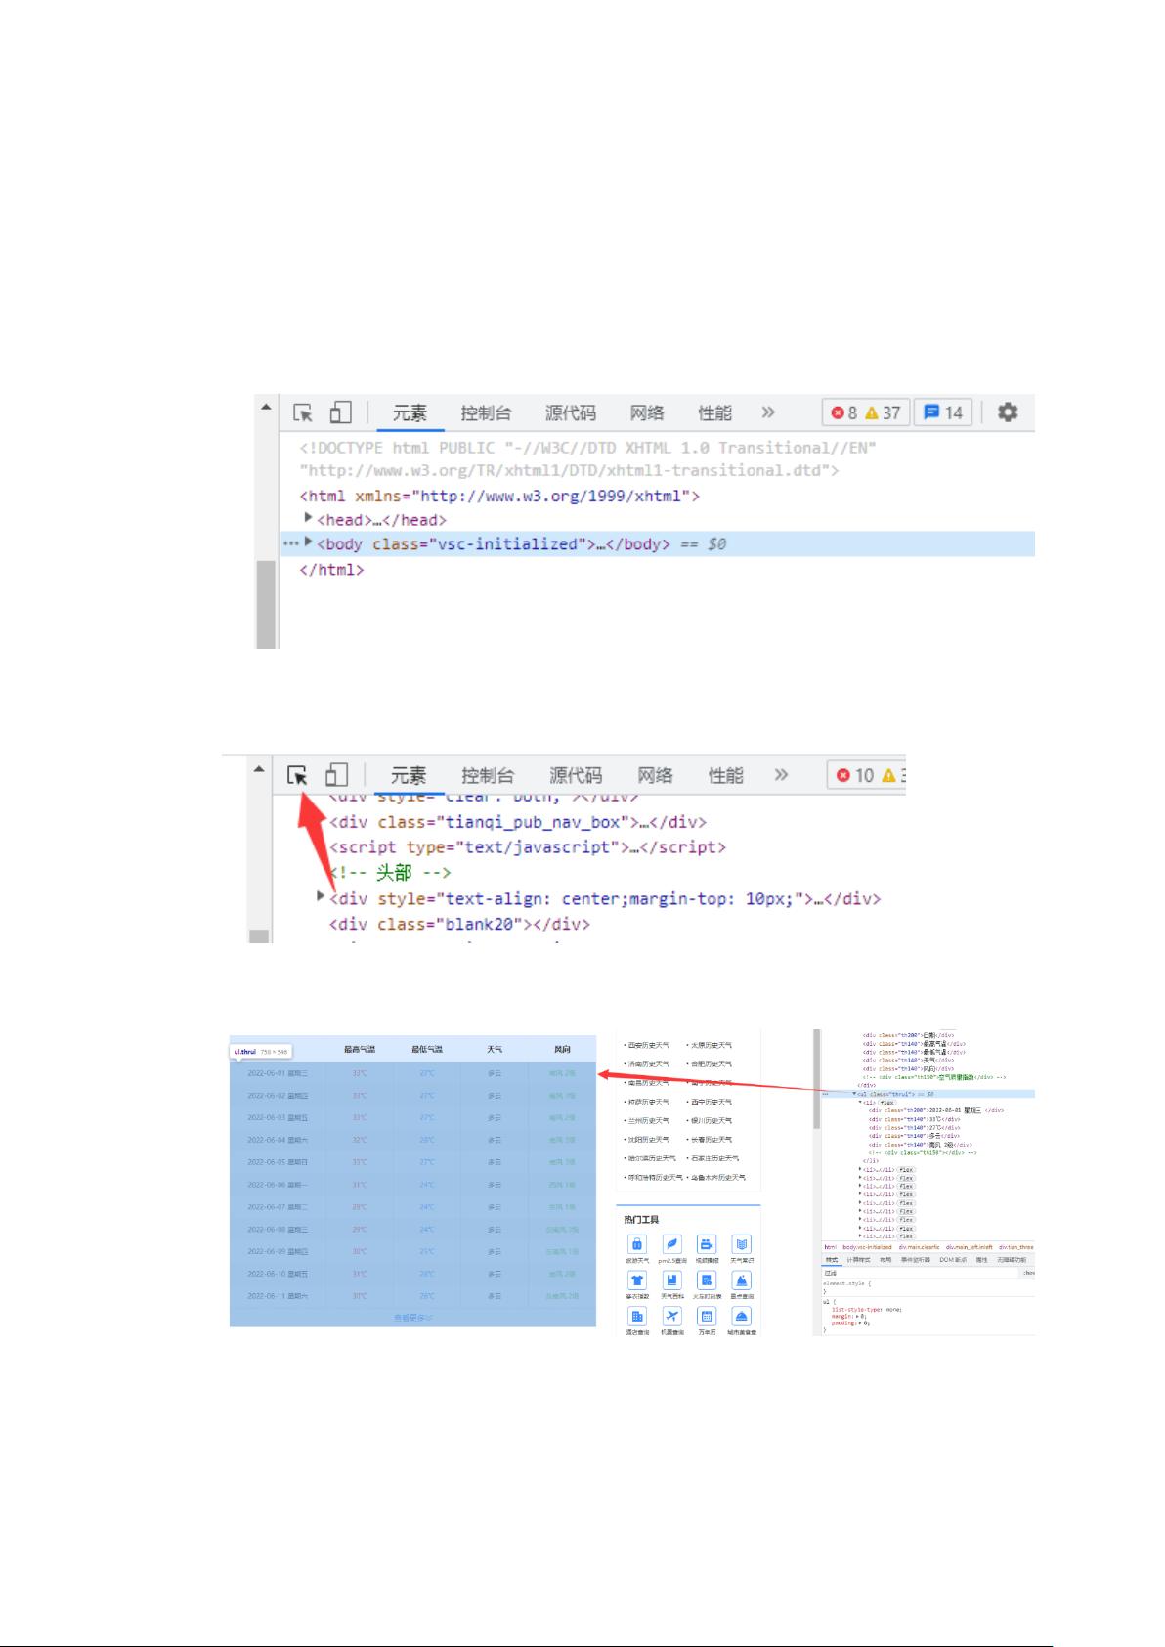
Task: Click the 穿衣指数 shirt icon
Action: point(637,1279)
